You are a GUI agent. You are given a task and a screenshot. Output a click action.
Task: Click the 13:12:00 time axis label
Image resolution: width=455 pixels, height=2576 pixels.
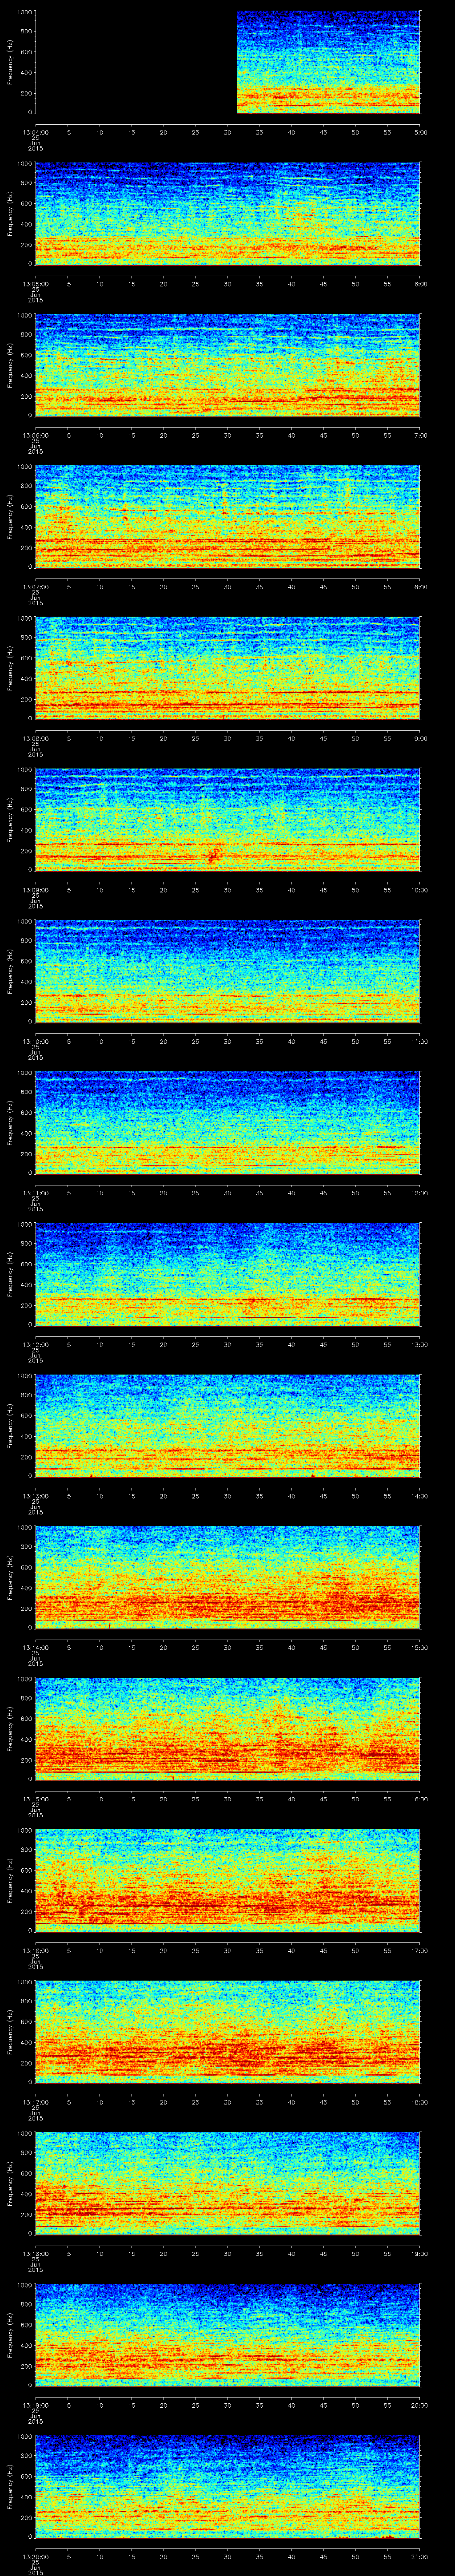(35, 1344)
